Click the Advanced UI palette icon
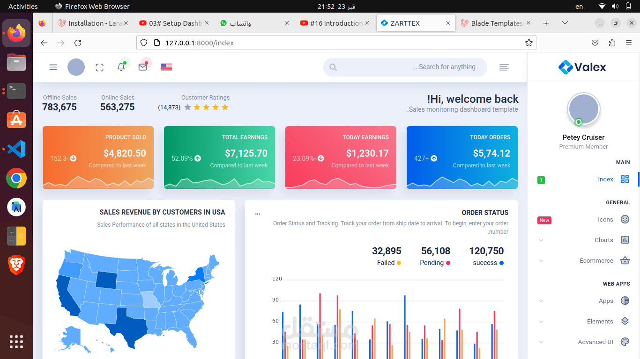This screenshot has height=359, width=640. click(x=625, y=342)
